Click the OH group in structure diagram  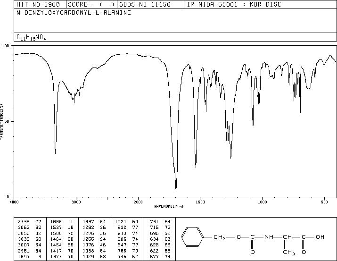point(320,237)
